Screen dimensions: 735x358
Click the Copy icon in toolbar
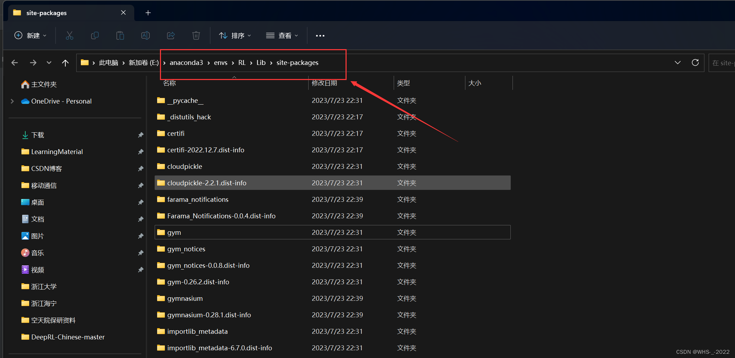pos(95,35)
